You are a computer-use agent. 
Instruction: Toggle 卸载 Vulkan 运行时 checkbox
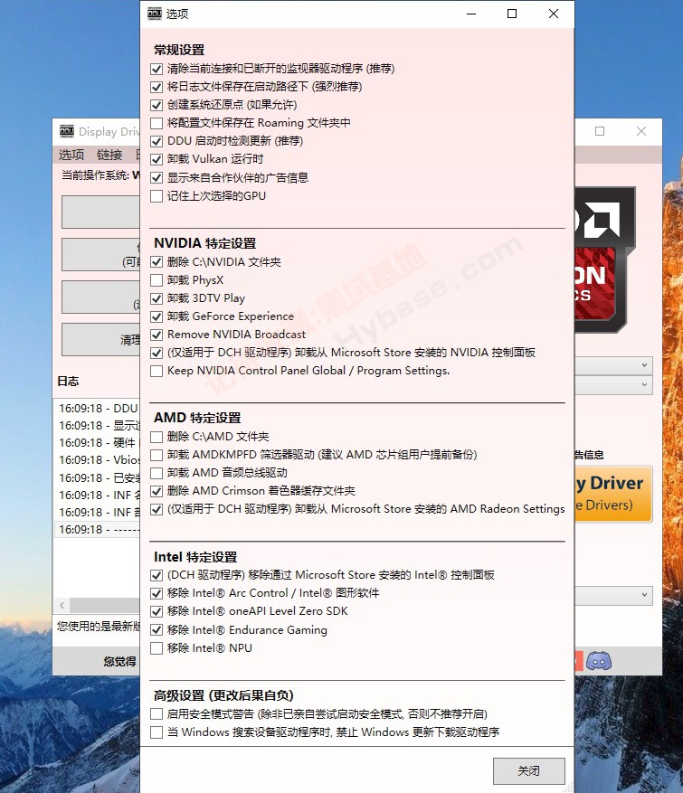[157, 159]
